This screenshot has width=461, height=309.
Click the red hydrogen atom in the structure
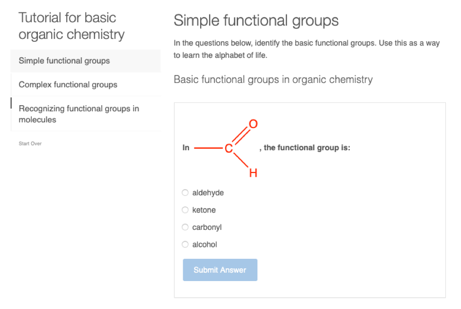pos(253,173)
